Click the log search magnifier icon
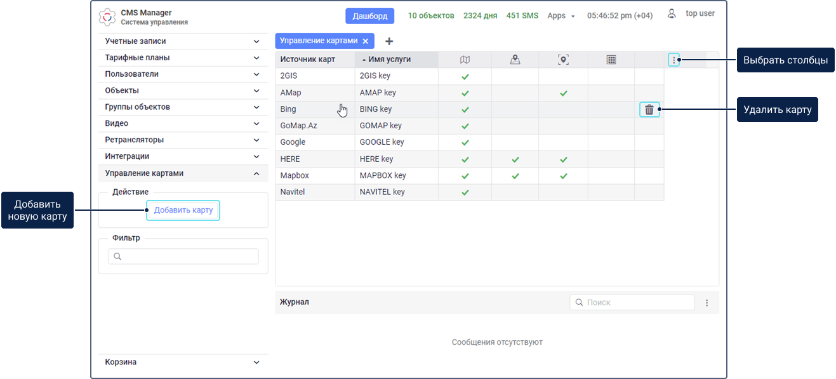Image resolution: width=836 pixels, height=379 pixels. pyautogui.click(x=579, y=303)
